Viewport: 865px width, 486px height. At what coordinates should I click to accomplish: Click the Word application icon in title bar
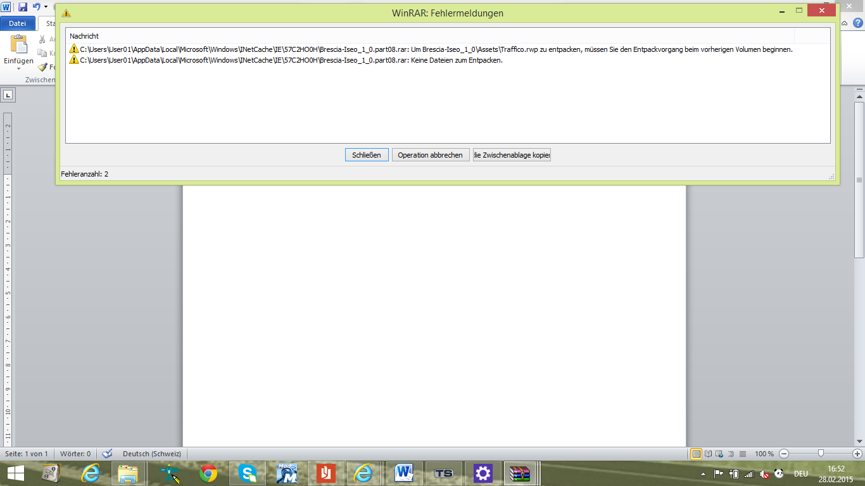click(6, 6)
